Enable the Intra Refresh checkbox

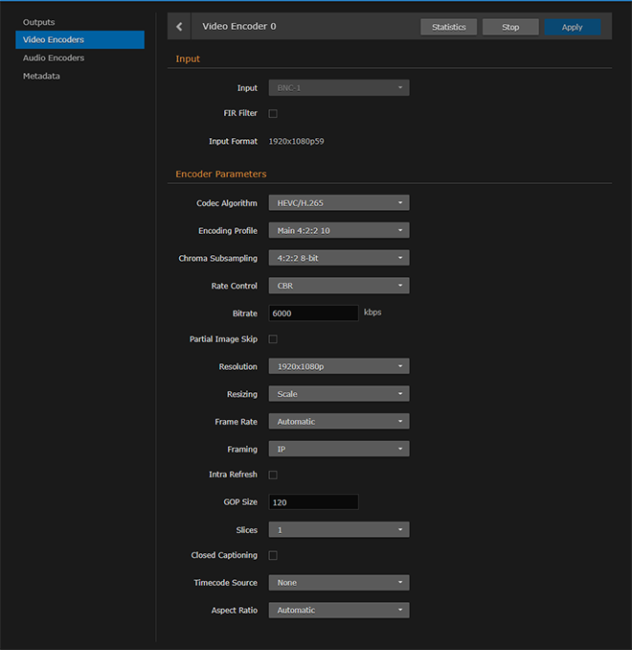273,475
